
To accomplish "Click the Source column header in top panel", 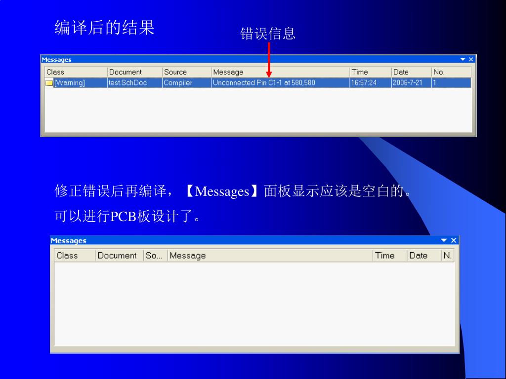I will (186, 72).
